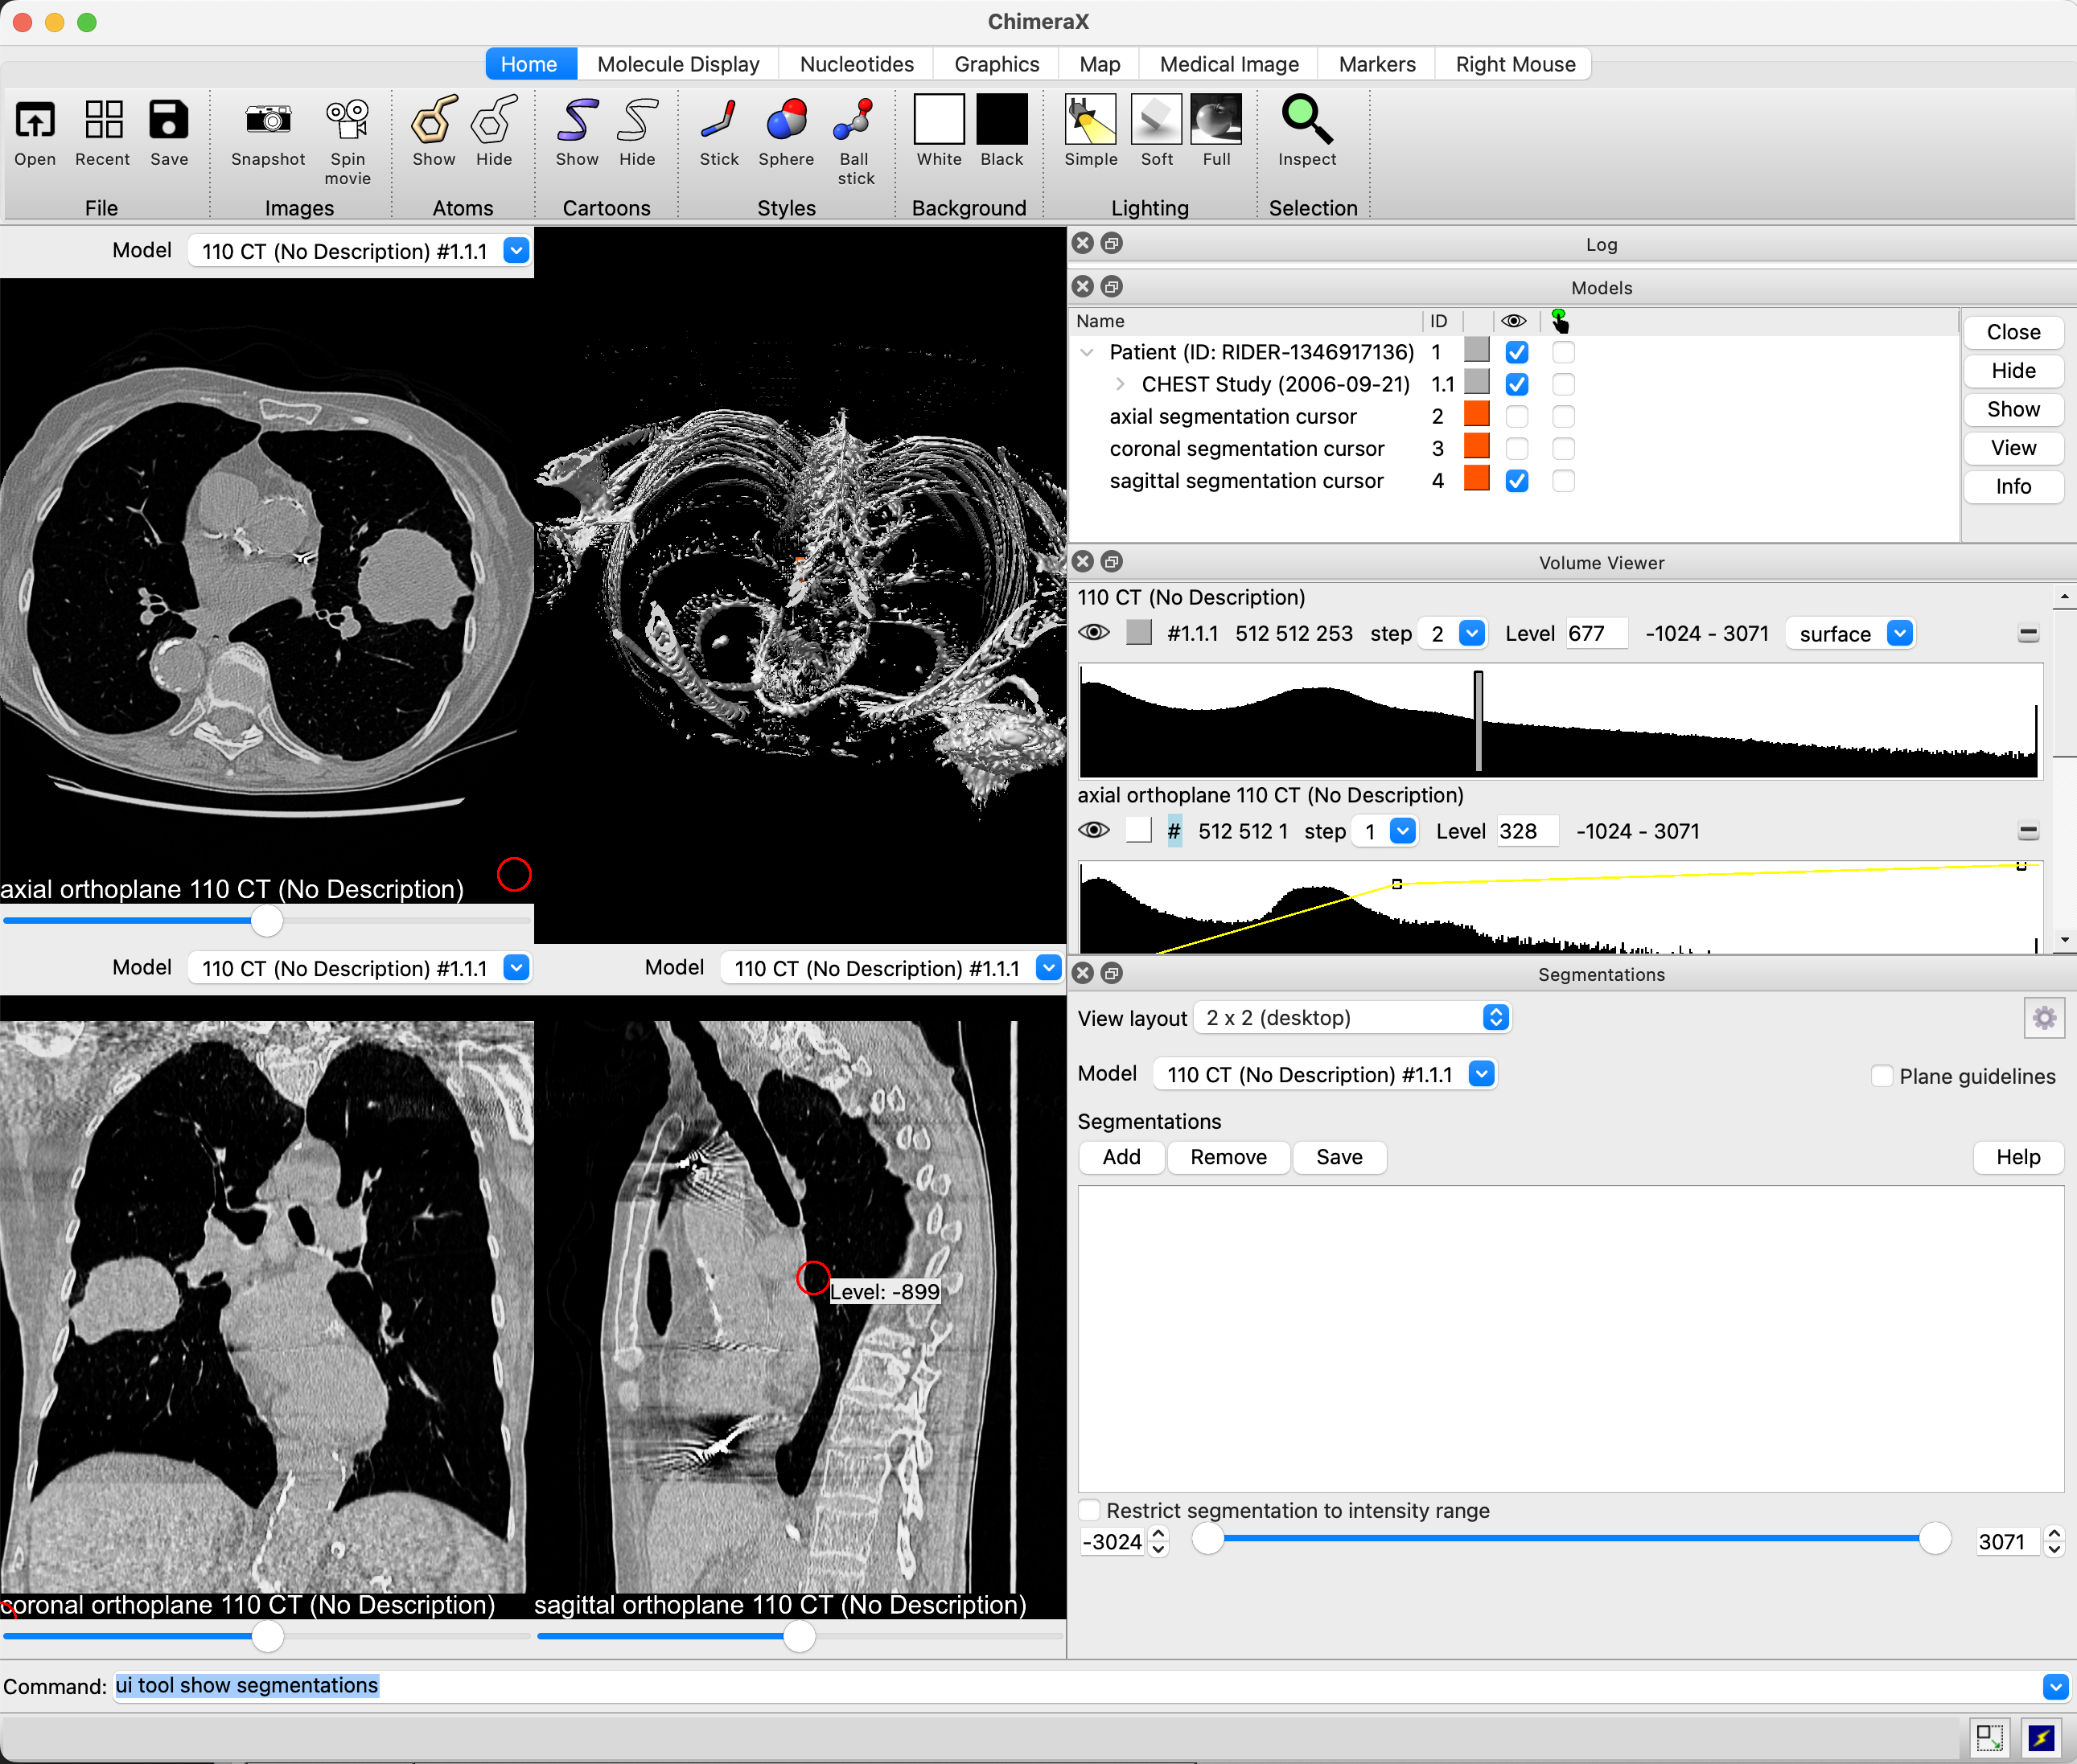2077x1764 pixels.
Task: Click the Spin movie icon
Action: coord(348,121)
